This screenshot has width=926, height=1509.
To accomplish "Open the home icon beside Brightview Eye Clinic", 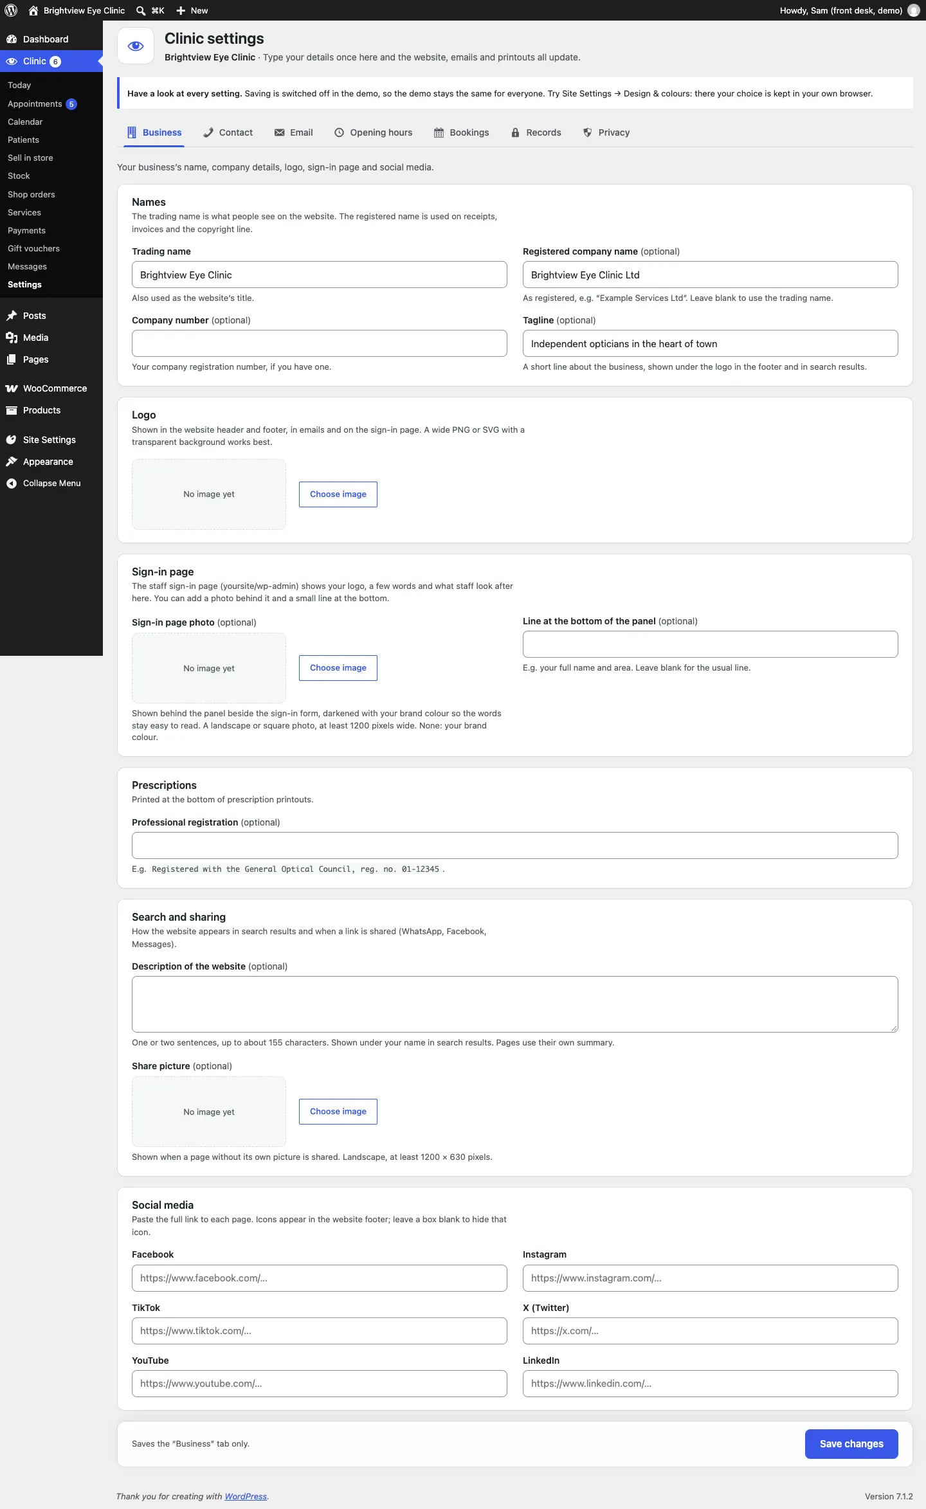I will 33,10.
